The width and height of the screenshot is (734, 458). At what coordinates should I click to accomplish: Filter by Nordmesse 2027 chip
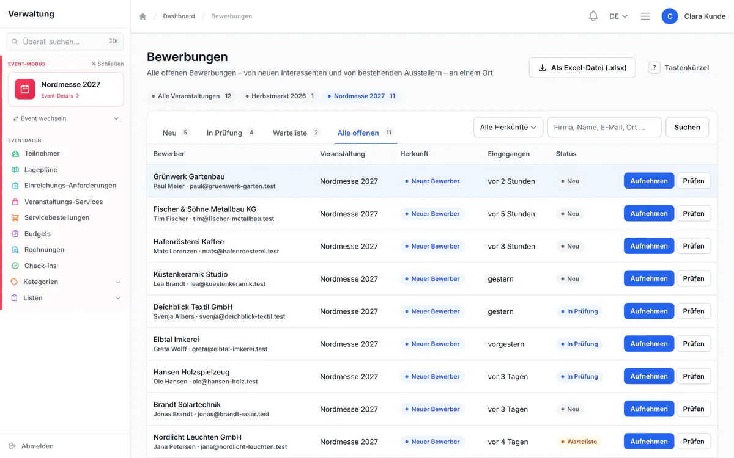[x=361, y=96]
